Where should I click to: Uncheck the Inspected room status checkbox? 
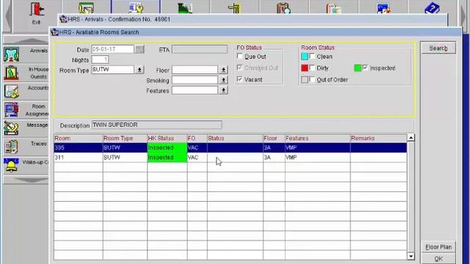click(365, 67)
